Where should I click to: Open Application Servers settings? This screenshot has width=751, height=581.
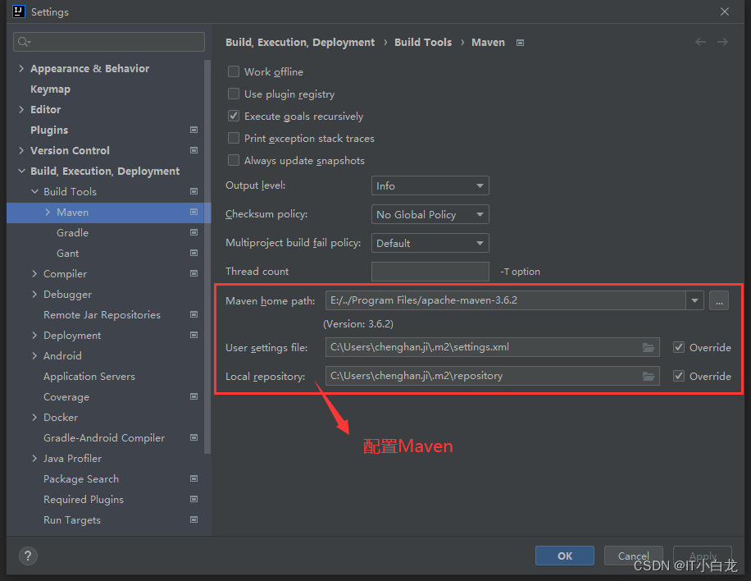(x=89, y=377)
